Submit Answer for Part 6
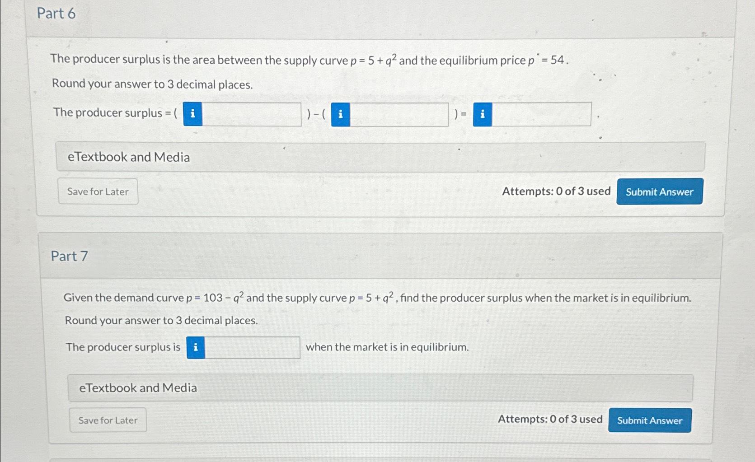This screenshot has width=755, height=462. pos(659,191)
